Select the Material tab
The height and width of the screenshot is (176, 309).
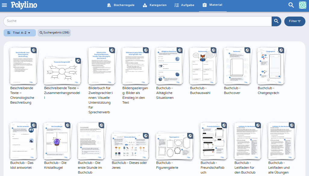213,5
